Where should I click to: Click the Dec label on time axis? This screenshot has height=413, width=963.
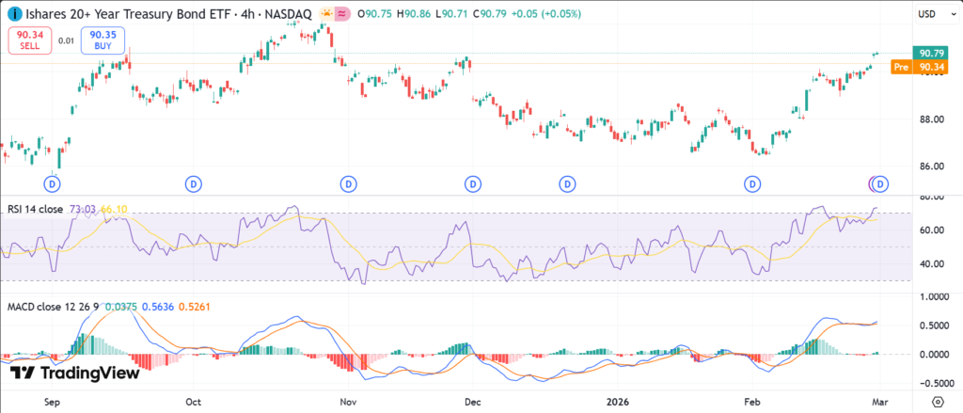472,402
